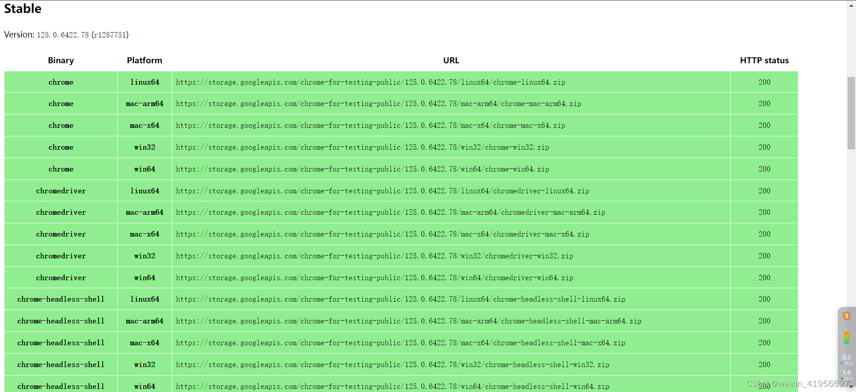Click the mac-x64 platform cell in chromedriver row
The height and width of the screenshot is (392, 856).
point(144,234)
